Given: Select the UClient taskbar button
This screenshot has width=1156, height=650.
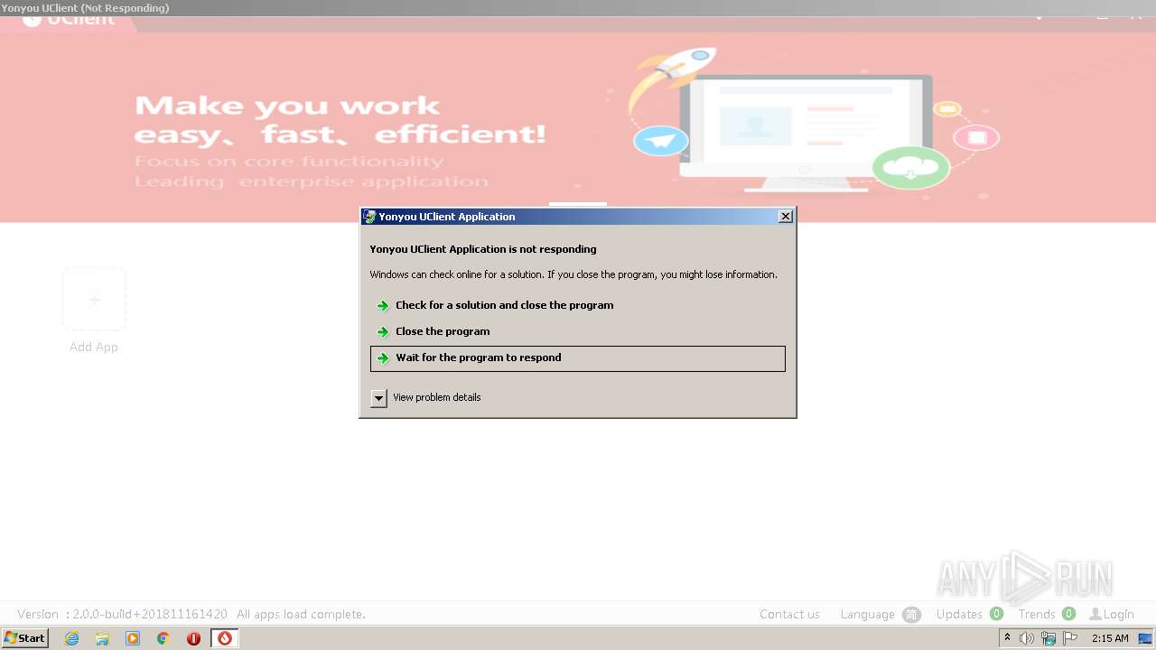Looking at the screenshot, I should (x=225, y=638).
